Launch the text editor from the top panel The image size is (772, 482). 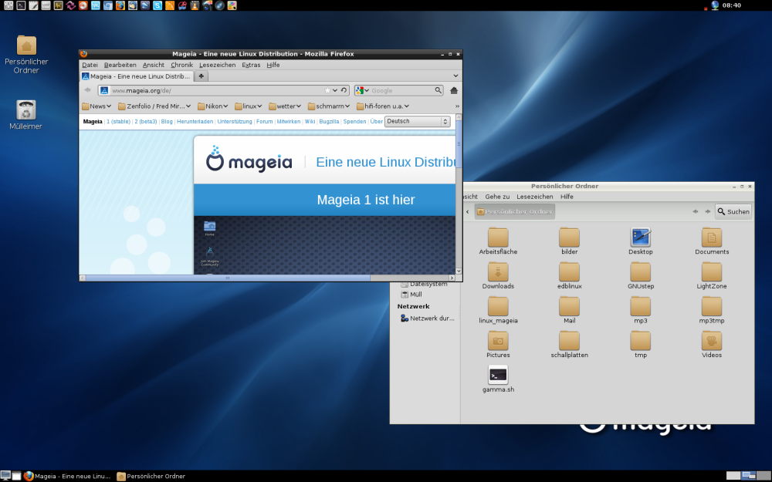tap(33, 5)
